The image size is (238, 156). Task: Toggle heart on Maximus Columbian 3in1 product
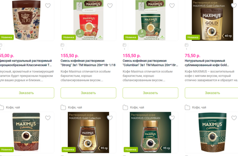(172, 5)
